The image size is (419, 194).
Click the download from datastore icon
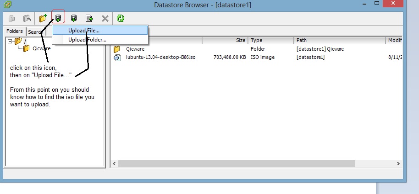click(73, 19)
